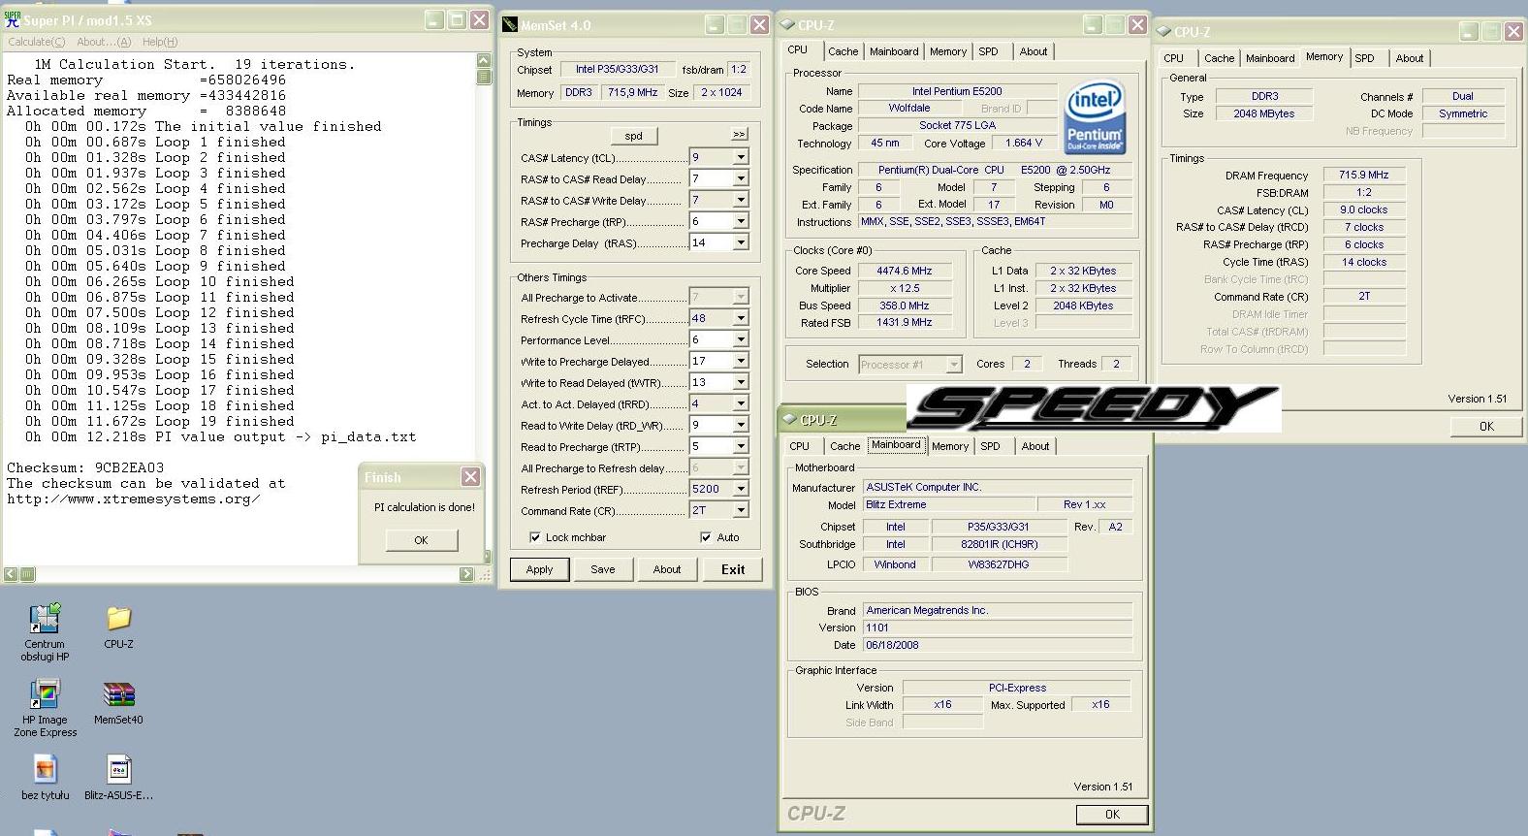Switch to Cache tab in CPU-Z CPU window
Viewport: 1528px width, 836px height.
(x=843, y=51)
